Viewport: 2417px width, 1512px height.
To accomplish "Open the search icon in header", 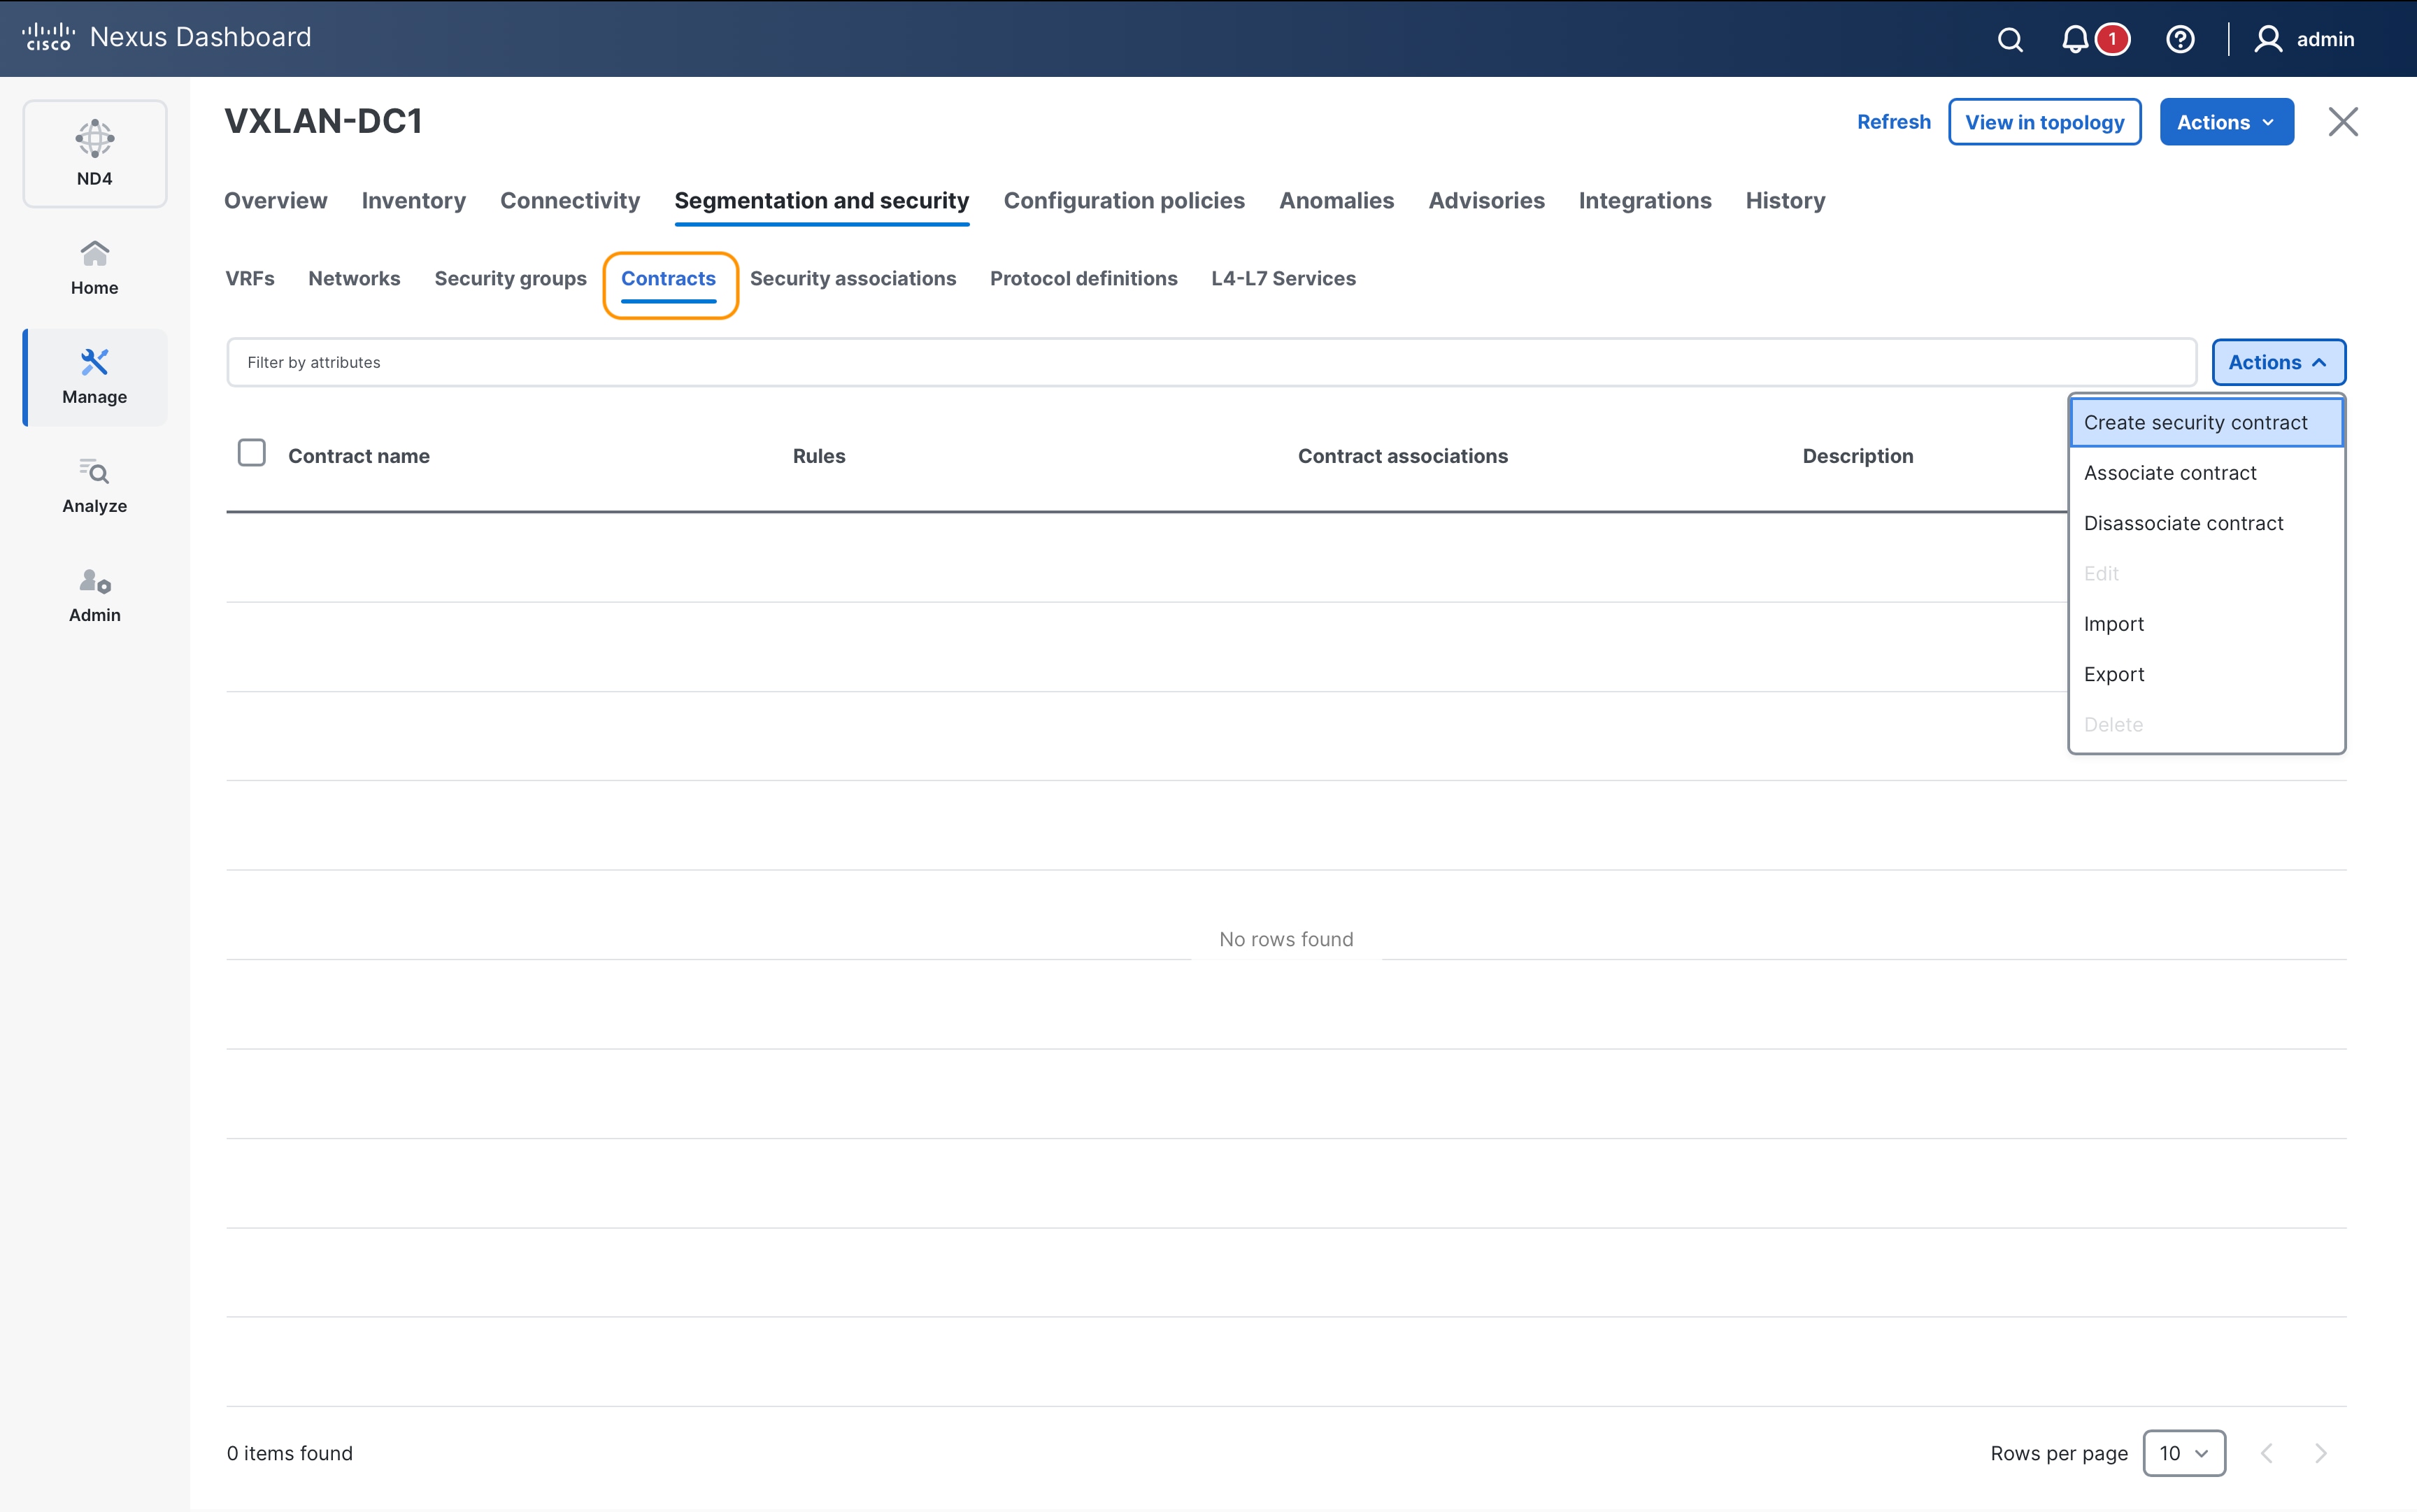I will point(2010,39).
